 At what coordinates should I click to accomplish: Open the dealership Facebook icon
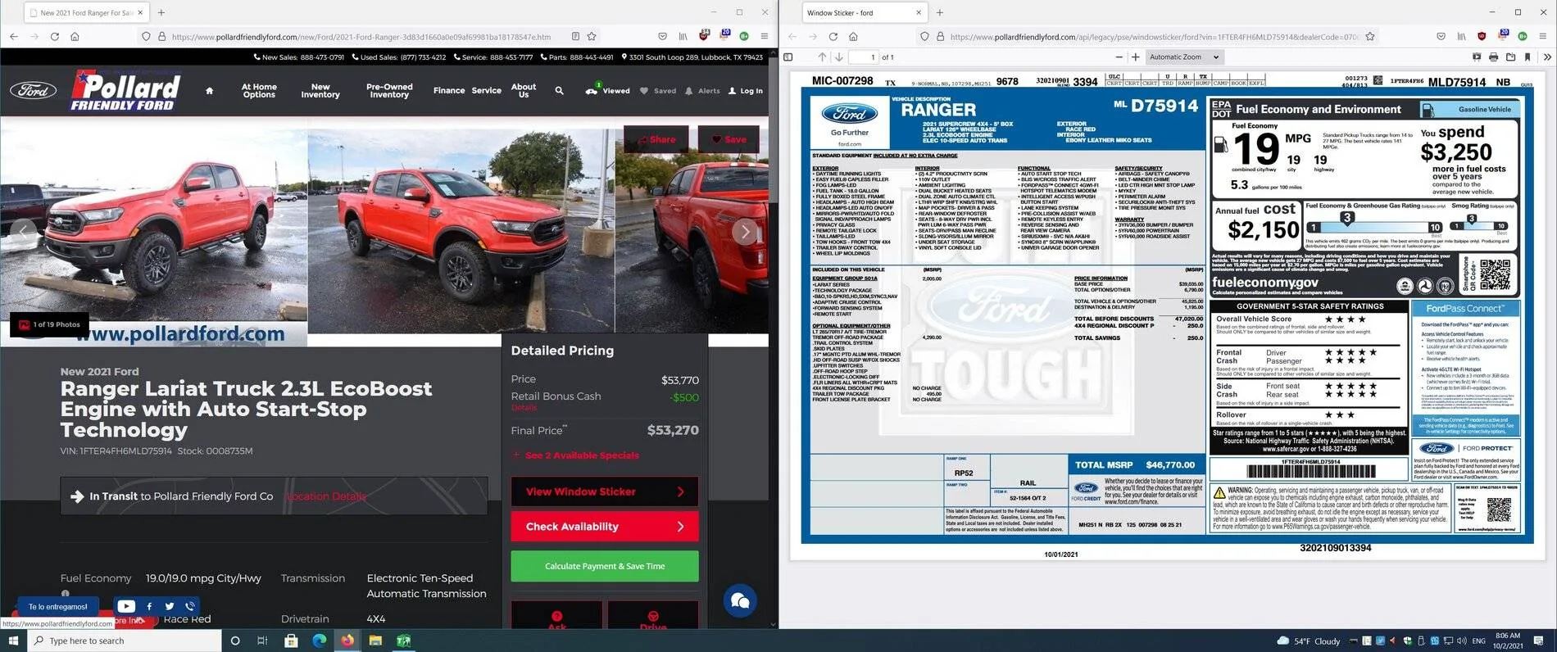(149, 606)
